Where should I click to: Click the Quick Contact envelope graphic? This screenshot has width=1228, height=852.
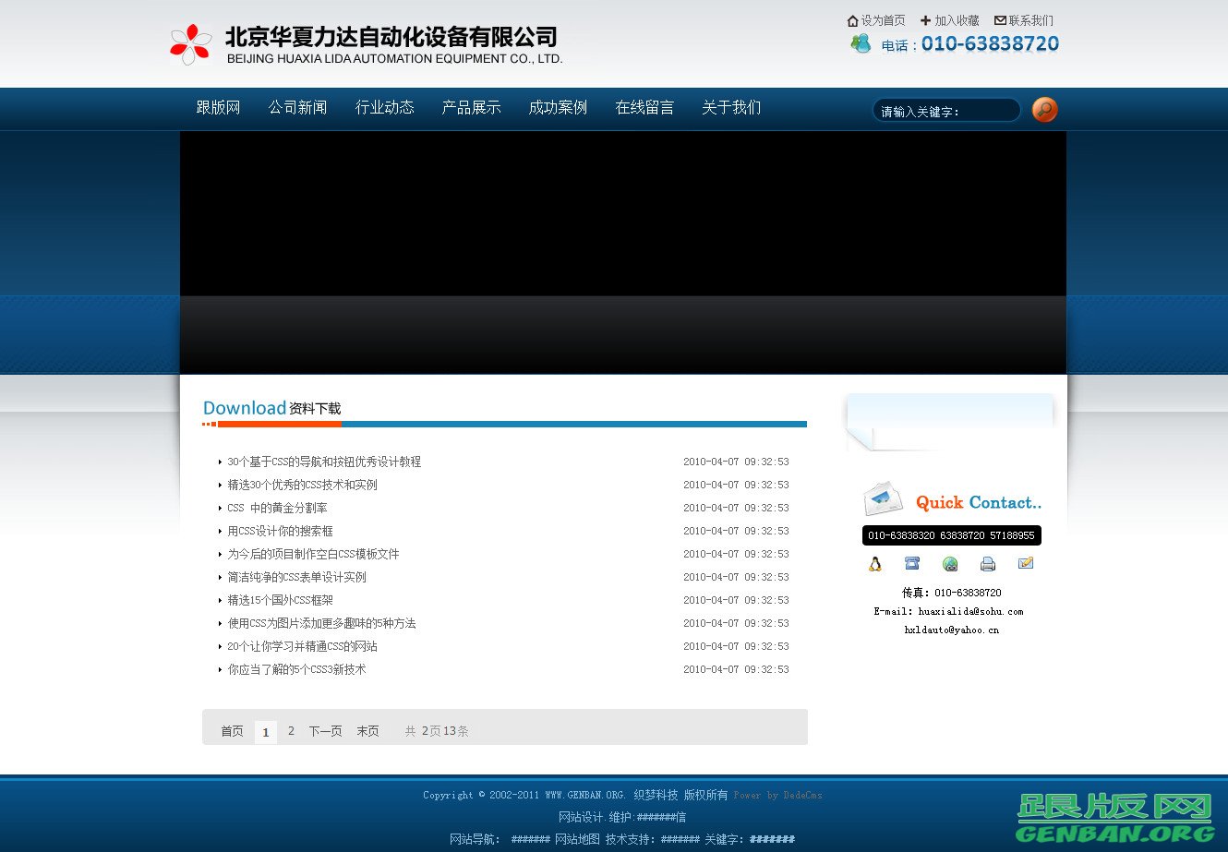[882, 498]
